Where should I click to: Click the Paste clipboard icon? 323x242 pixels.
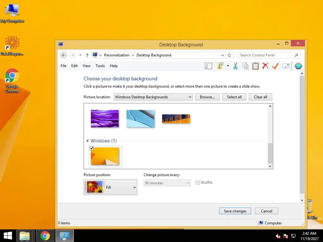click(255, 66)
